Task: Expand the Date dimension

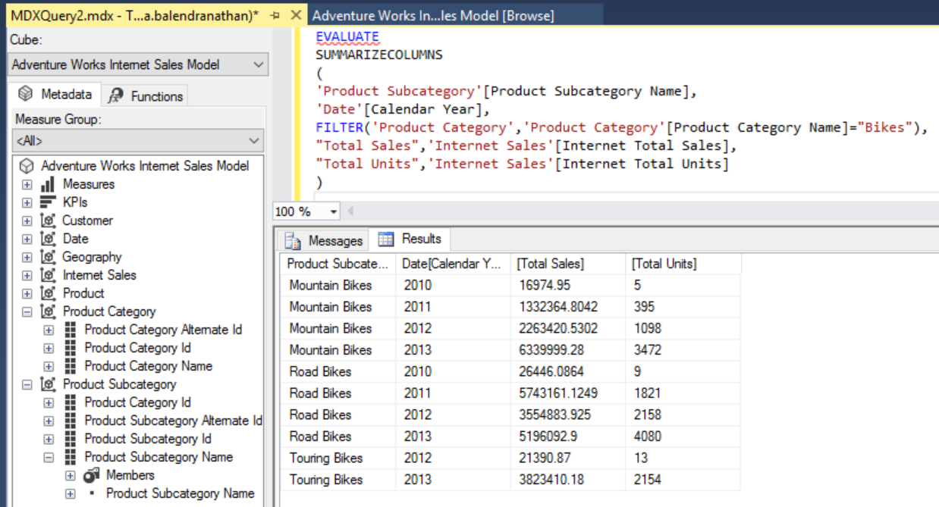Action: coord(27,239)
